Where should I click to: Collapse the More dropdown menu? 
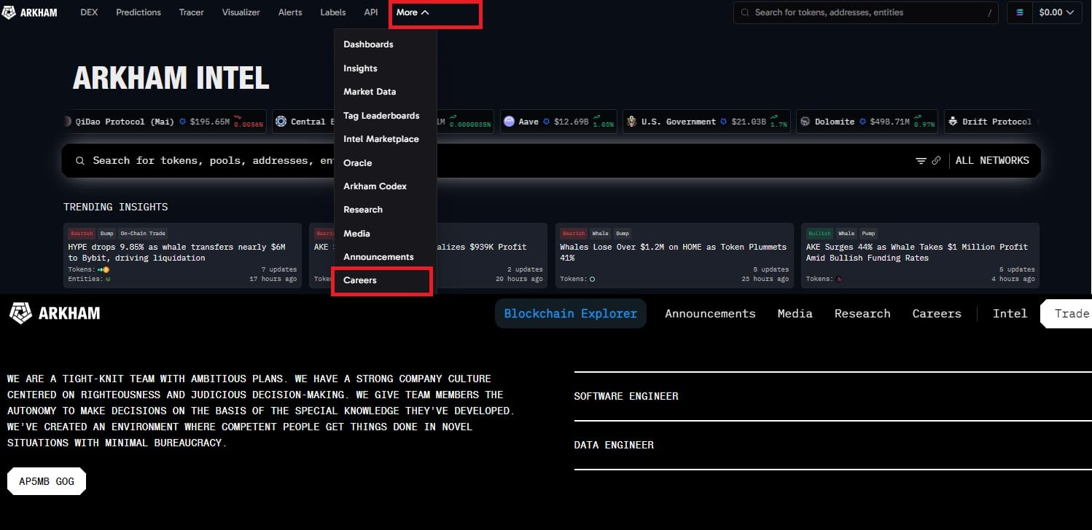click(x=413, y=12)
